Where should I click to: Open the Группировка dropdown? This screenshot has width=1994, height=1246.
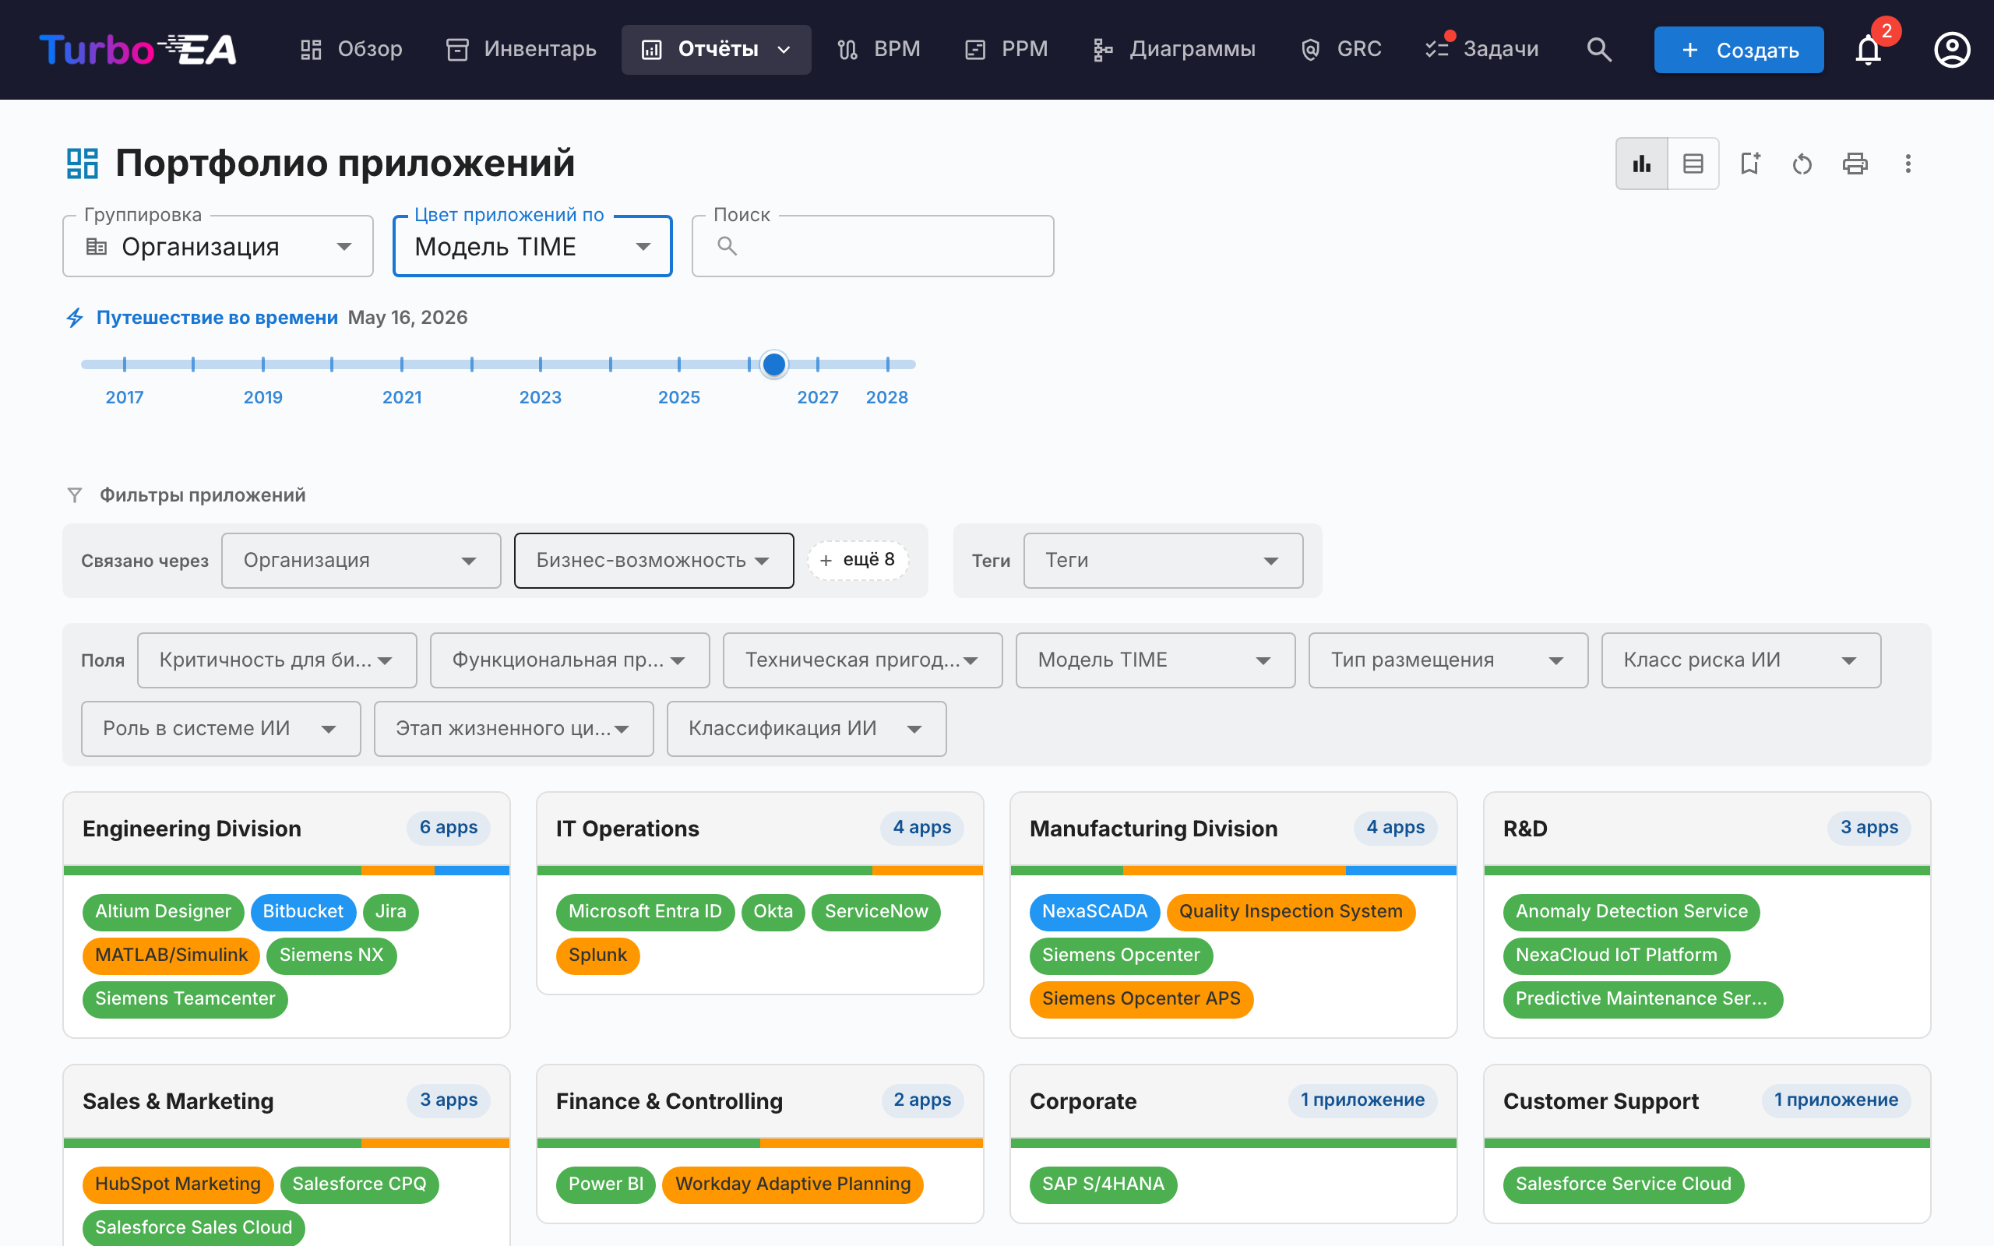pos(217,246)
